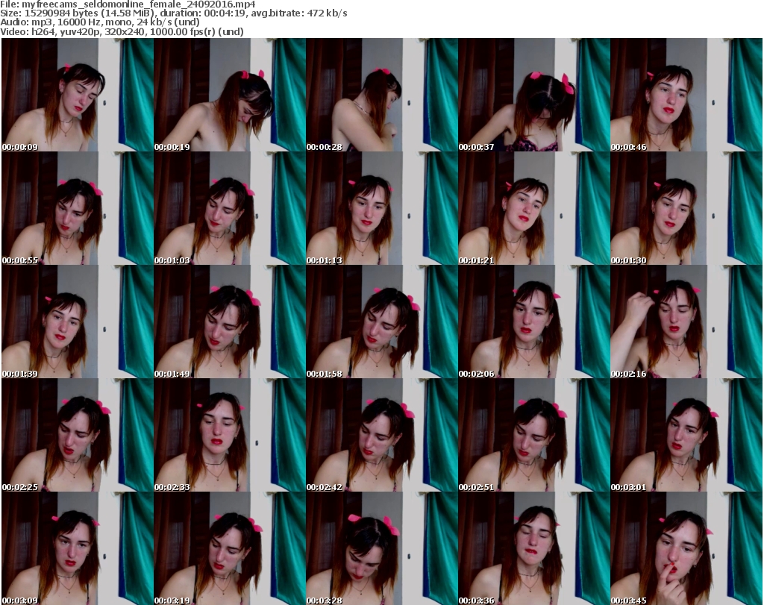This screenshot has height=605, width=764.
Task: Open the frame at 00:02:25
Action: click(x=77, y=435)
